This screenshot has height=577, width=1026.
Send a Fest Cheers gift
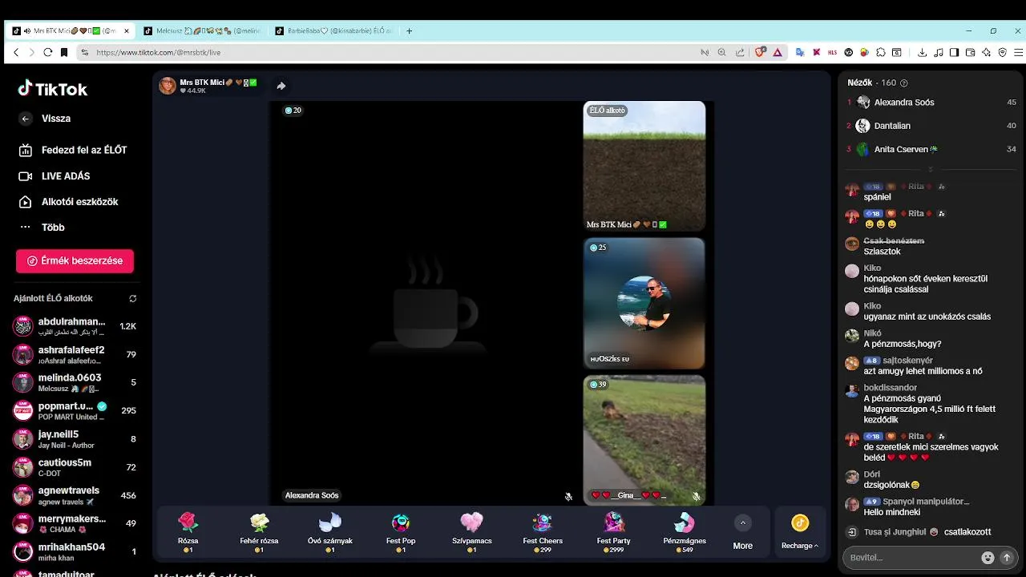click(543, 532)
